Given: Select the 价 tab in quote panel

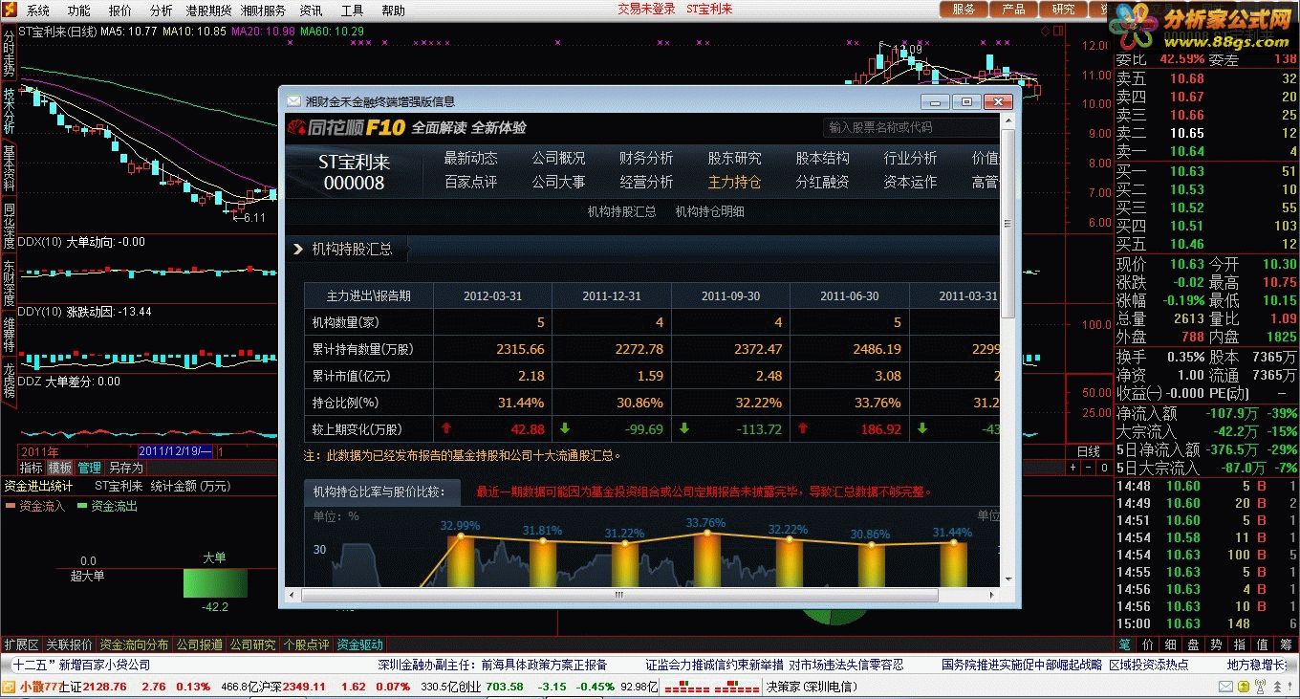Looking at the screenshot, I should 1147,645.
